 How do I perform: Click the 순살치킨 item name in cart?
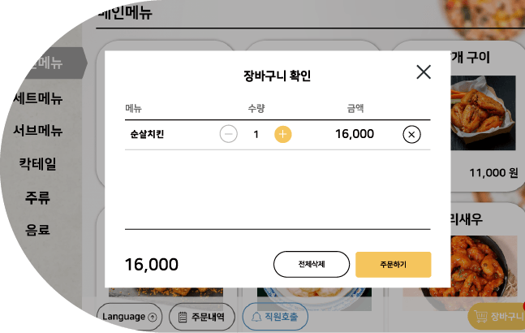[x=147, y=134]
